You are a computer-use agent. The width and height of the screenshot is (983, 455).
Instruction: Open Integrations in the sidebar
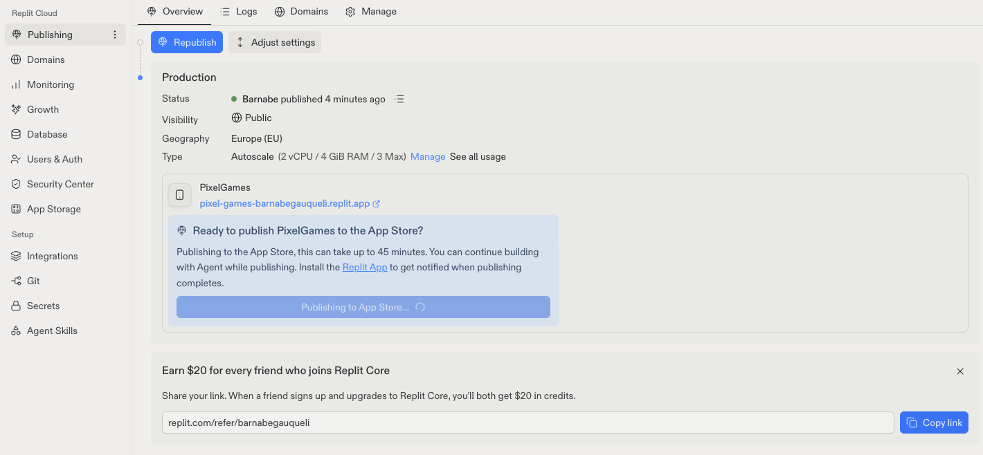pos(65,256)
